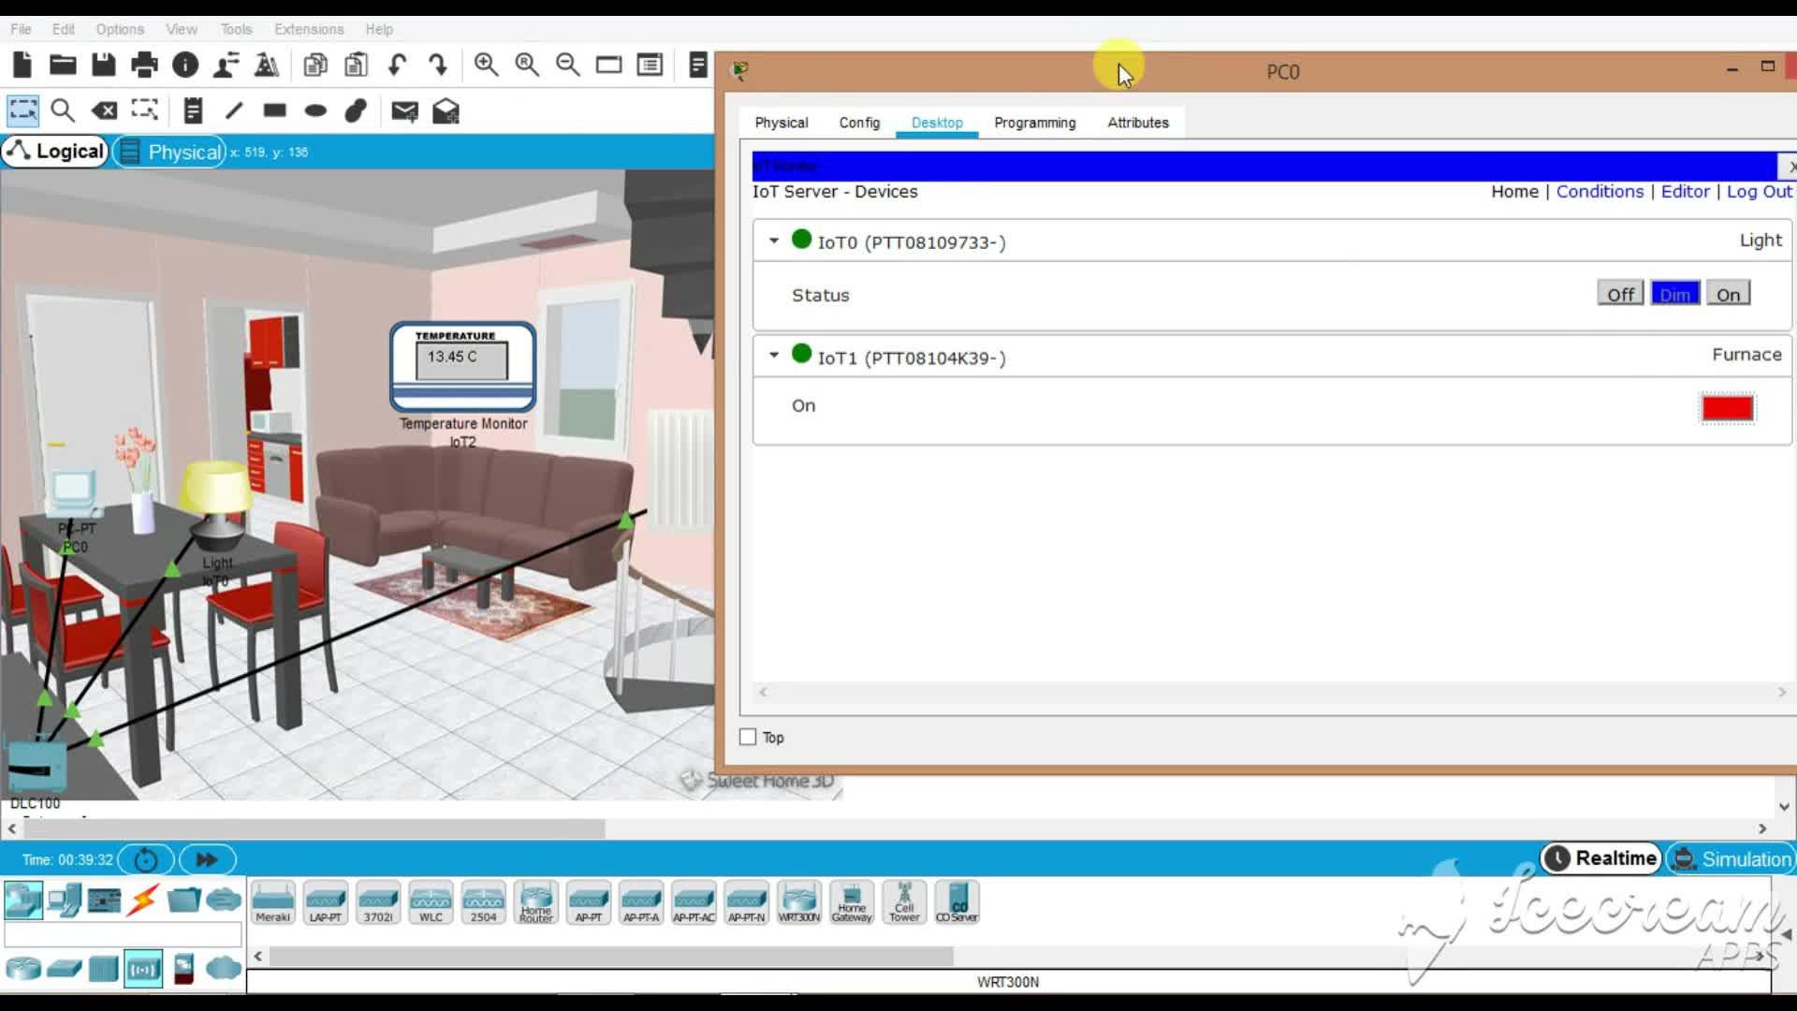Viewport: 1797px width, 1011px height.
Task: Click the Zoom In magnifier icon
Action: click(x=486, y=65)
